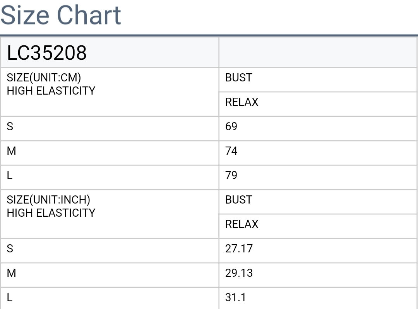Click the BUST label in the CM section
The height and width of the screenshot is (309, 418).
pyautogui.click(x=238, y=78)
